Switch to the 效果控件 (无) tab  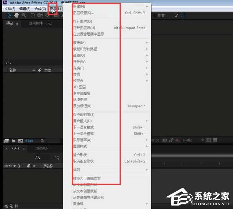[40, 23]
